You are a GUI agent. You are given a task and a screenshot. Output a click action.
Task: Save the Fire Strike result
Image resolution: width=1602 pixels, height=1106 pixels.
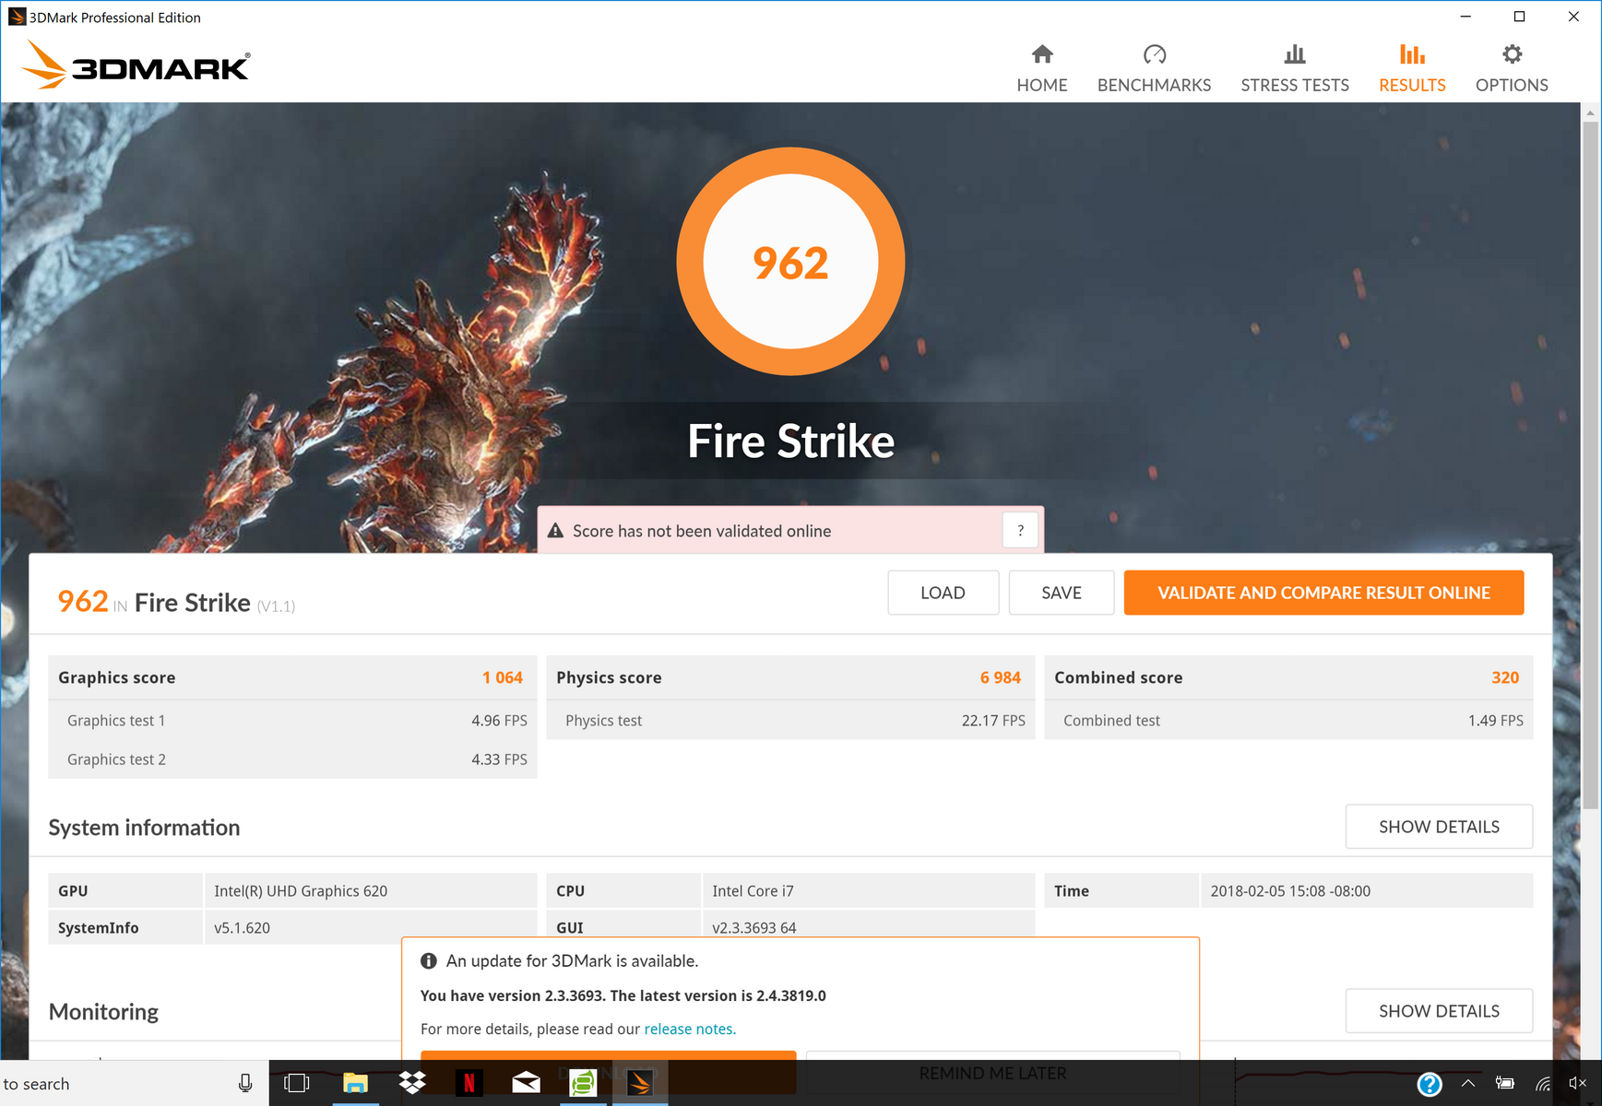tap(1062, 593)
